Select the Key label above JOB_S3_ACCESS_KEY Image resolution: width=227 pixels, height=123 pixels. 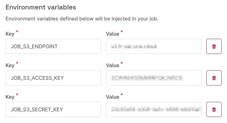click(10, 66)
